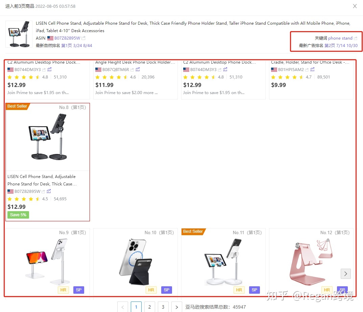Click trend chart icon on LISEN card B07Z82895W
The image size is (363, 312).
[49, 191]
